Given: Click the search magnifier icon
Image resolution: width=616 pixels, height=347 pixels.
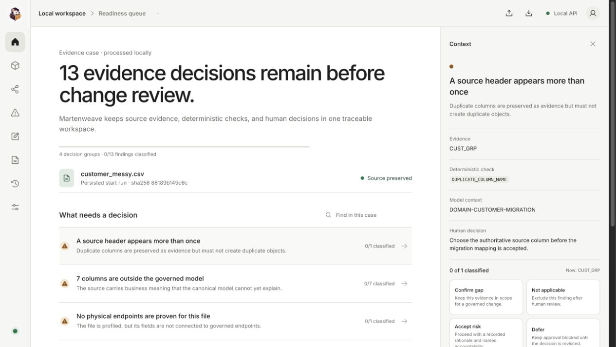Looking at the screenshot, I should 329,215.
